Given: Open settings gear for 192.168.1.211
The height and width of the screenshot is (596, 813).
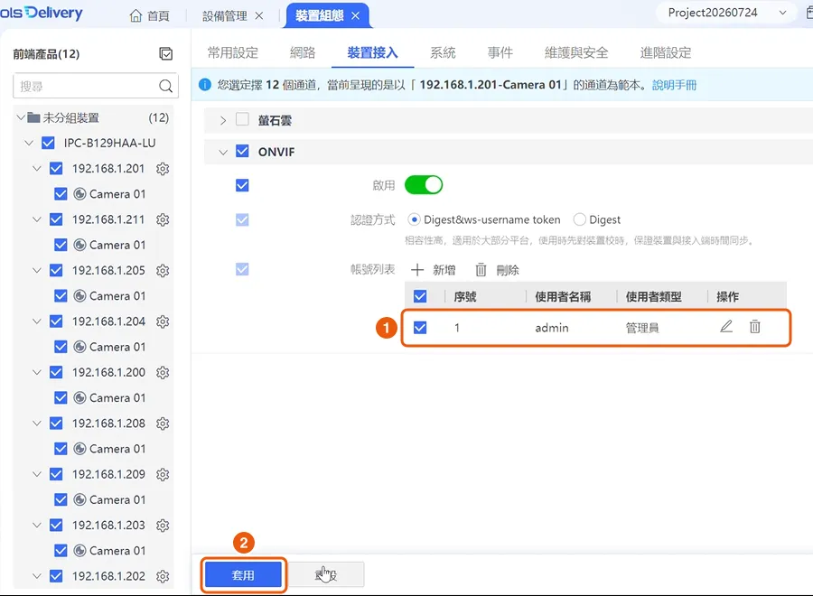Looking at the screenshot, I should (x=163, y=219).
